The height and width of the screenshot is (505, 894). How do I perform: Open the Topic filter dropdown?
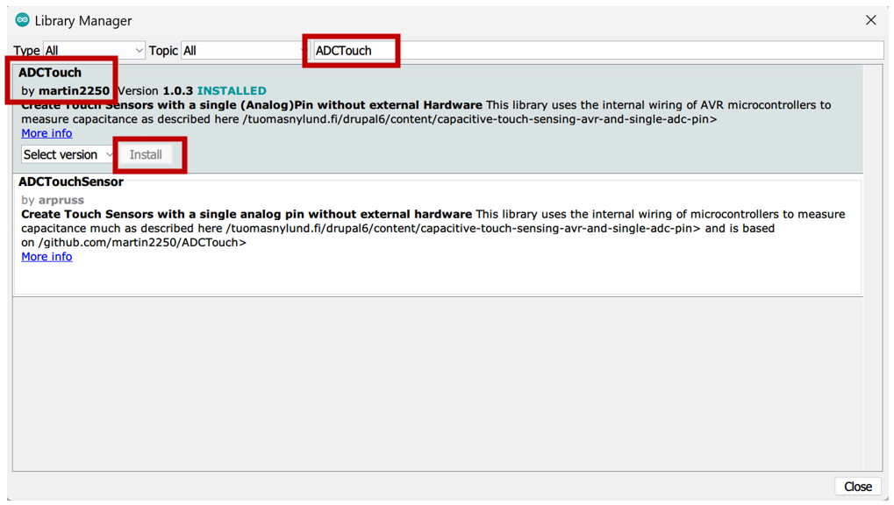tap(240, 51)
